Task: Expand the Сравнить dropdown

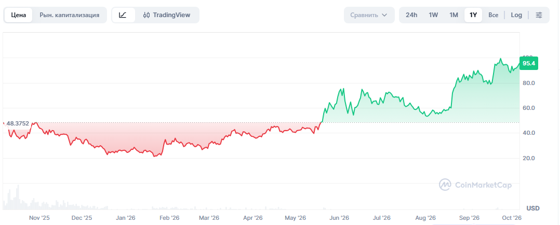Action: click(369, 15)
